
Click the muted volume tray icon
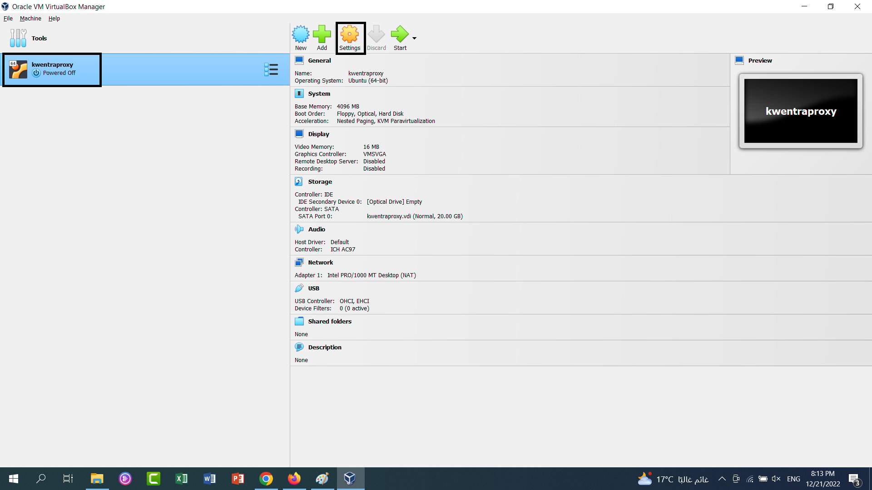[x=776, y=479]
